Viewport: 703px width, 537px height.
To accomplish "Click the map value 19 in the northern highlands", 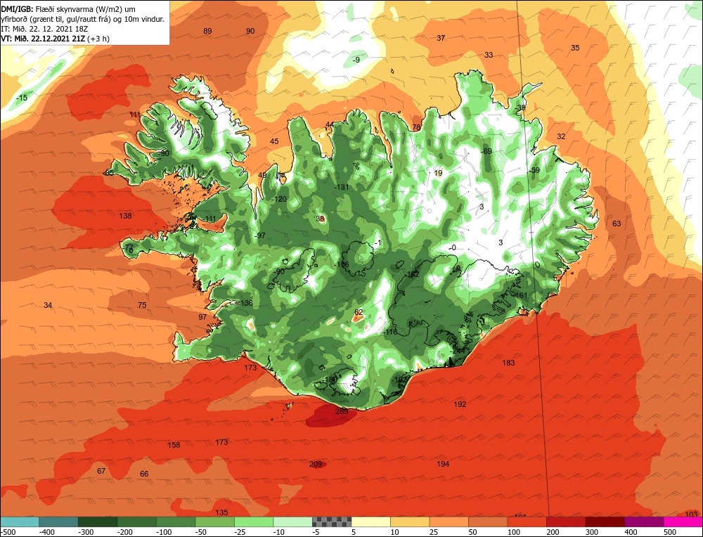I will pyautogui.click(x=439, y=173).
